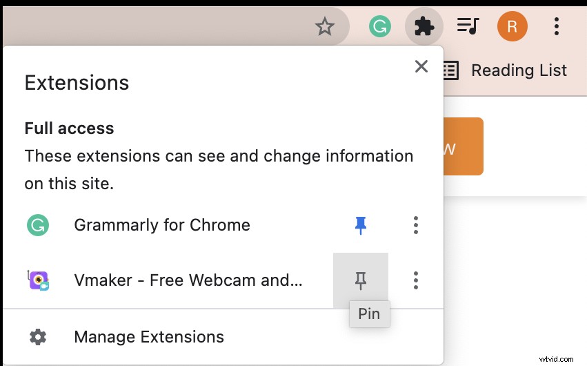Viewport: 587px width, 366px height.
Task: Click the Grammarly icon in the Chrome toolbar
Action: (379, 27)
